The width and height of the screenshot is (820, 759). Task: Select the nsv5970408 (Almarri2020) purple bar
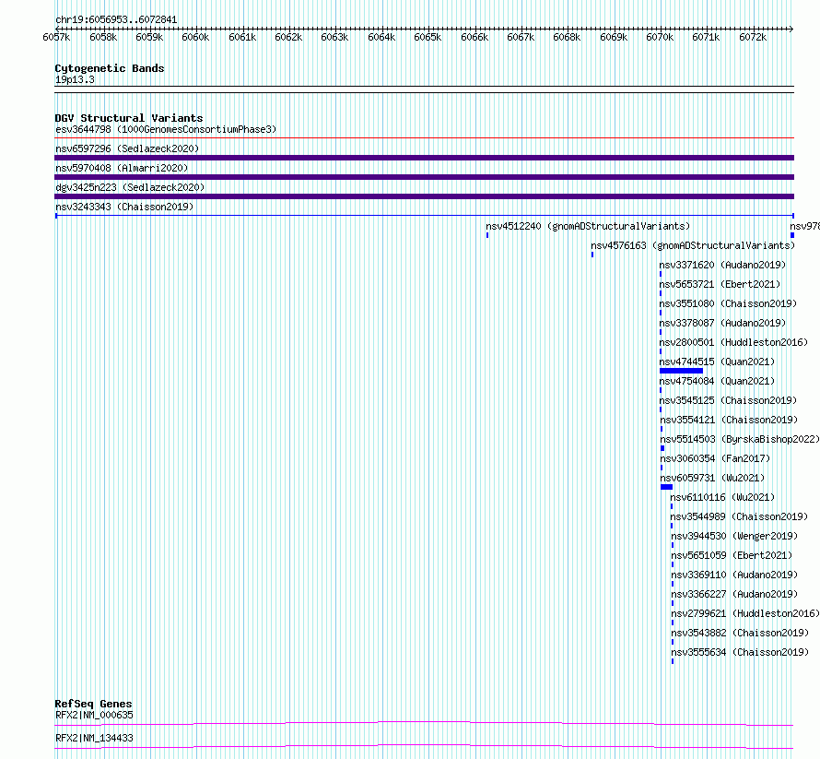(x=424, y=177)
